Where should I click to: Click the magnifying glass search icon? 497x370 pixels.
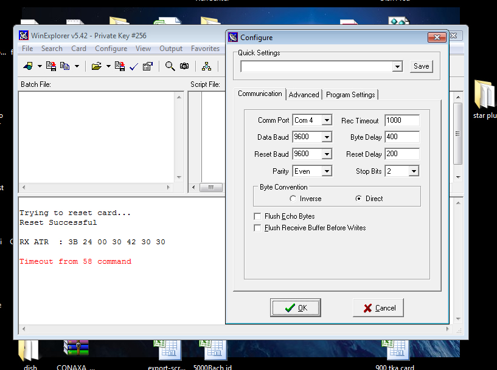[x=170, y=66]
